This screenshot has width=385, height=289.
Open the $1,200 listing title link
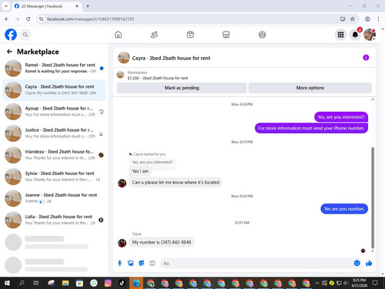(158, 78)
